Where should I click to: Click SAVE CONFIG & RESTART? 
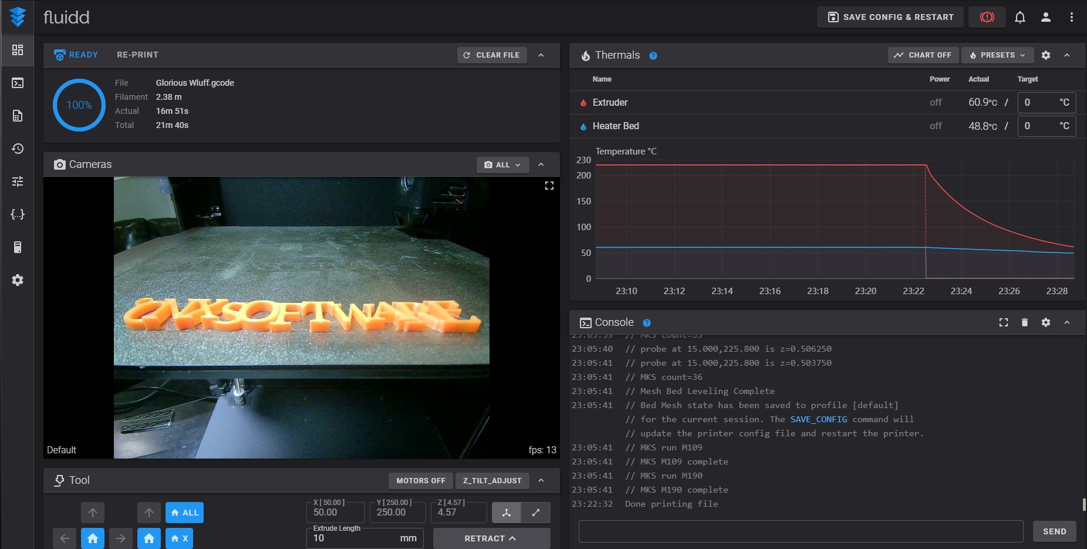click(x=890, y=17)
